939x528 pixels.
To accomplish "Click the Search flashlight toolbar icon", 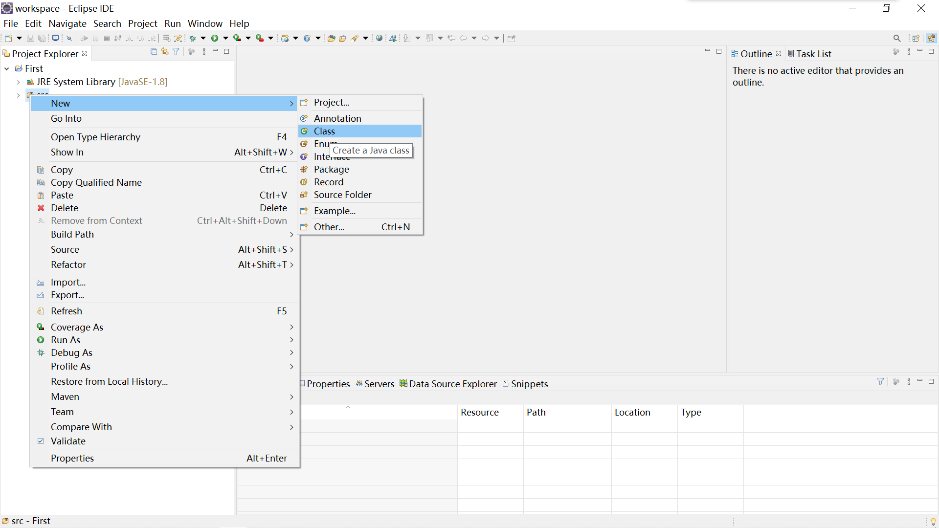I will 355,38.
